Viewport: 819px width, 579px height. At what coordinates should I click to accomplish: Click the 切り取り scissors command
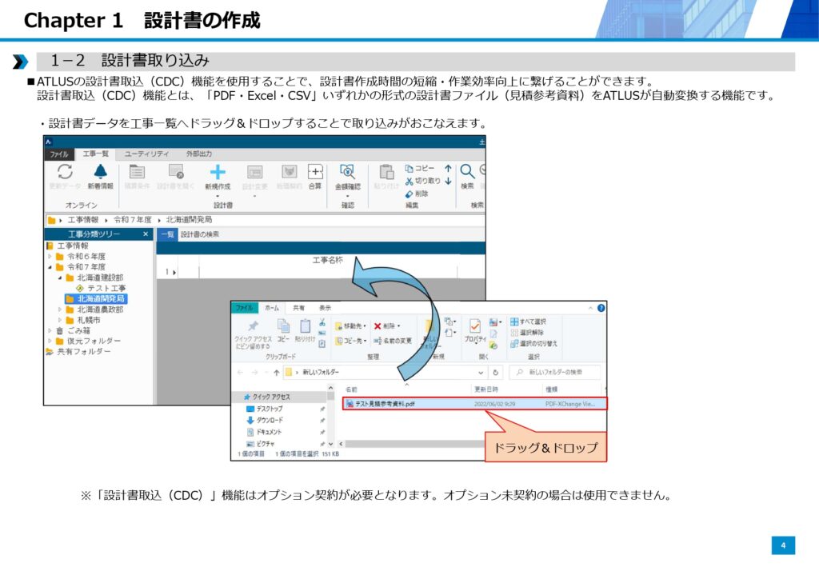[422, 181]
